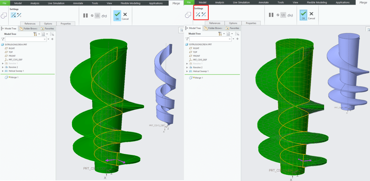Open the References panel in right dashboard

[x=214, y=23]
